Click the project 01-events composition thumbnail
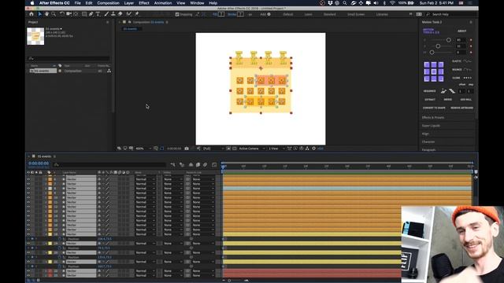The height and width of the screenshot is (283, 504). [35, 36]
